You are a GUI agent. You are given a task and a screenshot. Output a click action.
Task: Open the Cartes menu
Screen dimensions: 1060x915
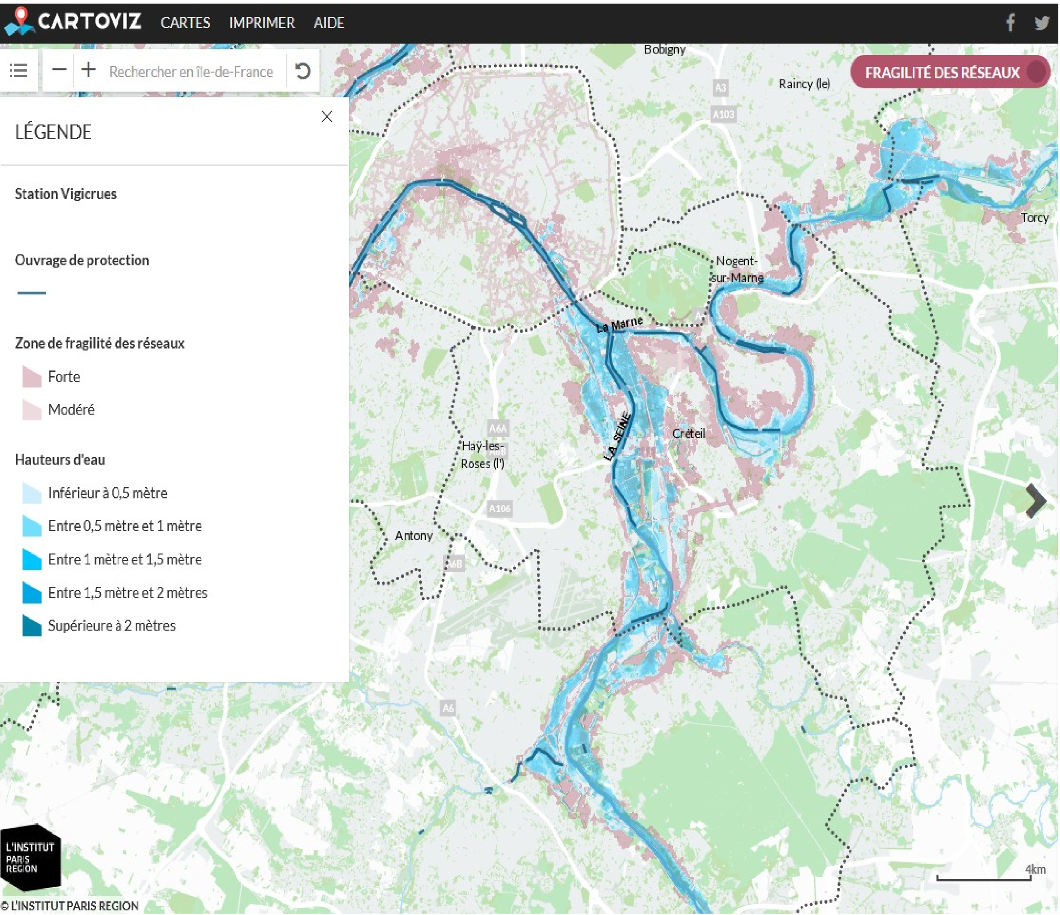[x=185, y=23]
